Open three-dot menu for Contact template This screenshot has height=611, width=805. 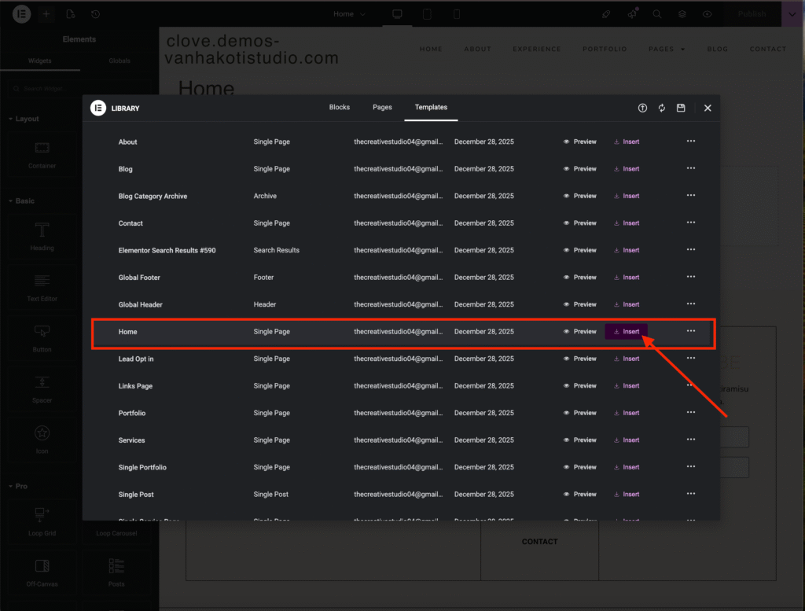coord(691,223)
